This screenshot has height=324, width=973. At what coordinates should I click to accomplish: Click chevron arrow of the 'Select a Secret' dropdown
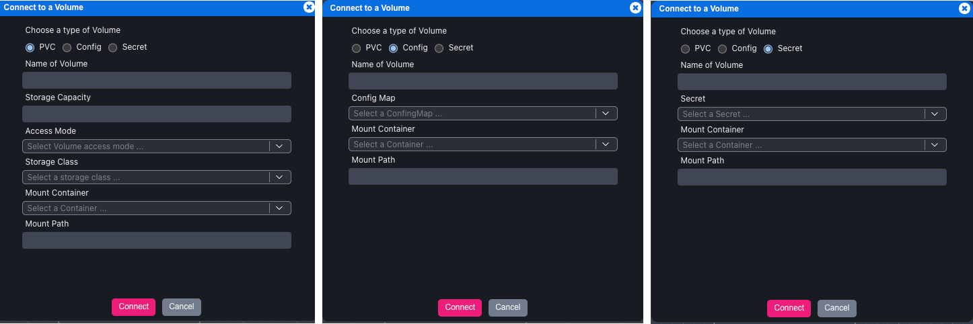pos(935,114)
